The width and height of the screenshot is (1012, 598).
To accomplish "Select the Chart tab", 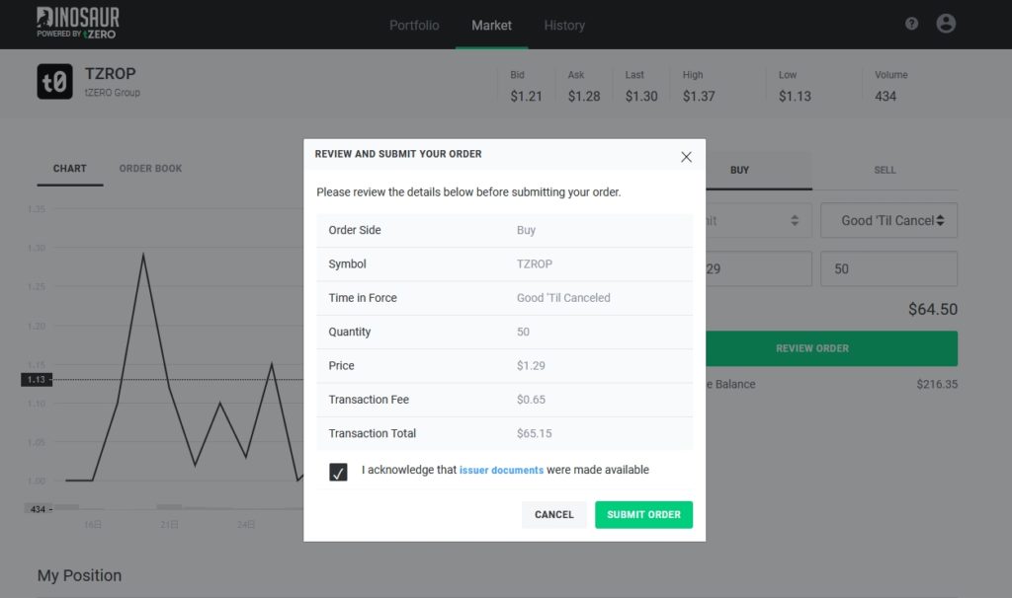I will [x=70, y=169].
